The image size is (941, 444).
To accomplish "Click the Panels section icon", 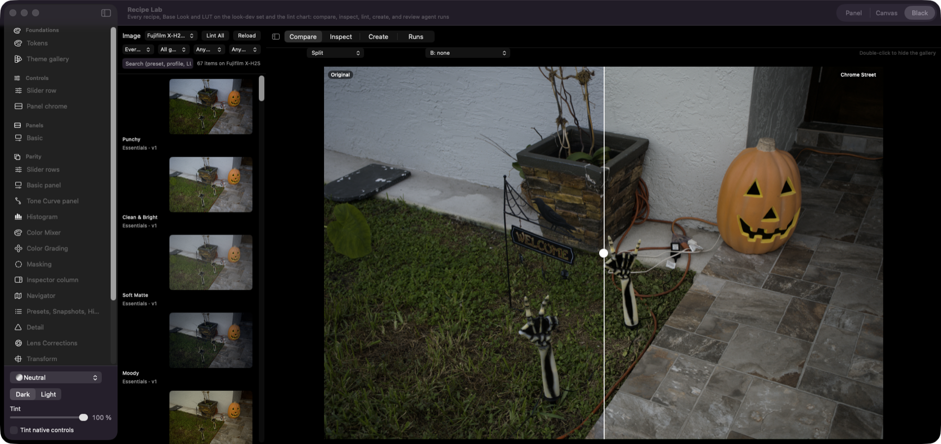I will [17, 125].
